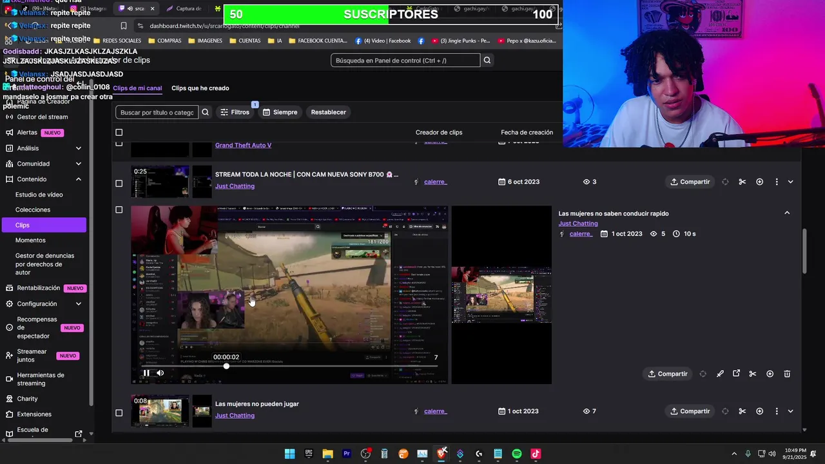Screen dimensions: 825x464
Task: Switch to Clips de mi canal tab
Action: click(137, 88)
